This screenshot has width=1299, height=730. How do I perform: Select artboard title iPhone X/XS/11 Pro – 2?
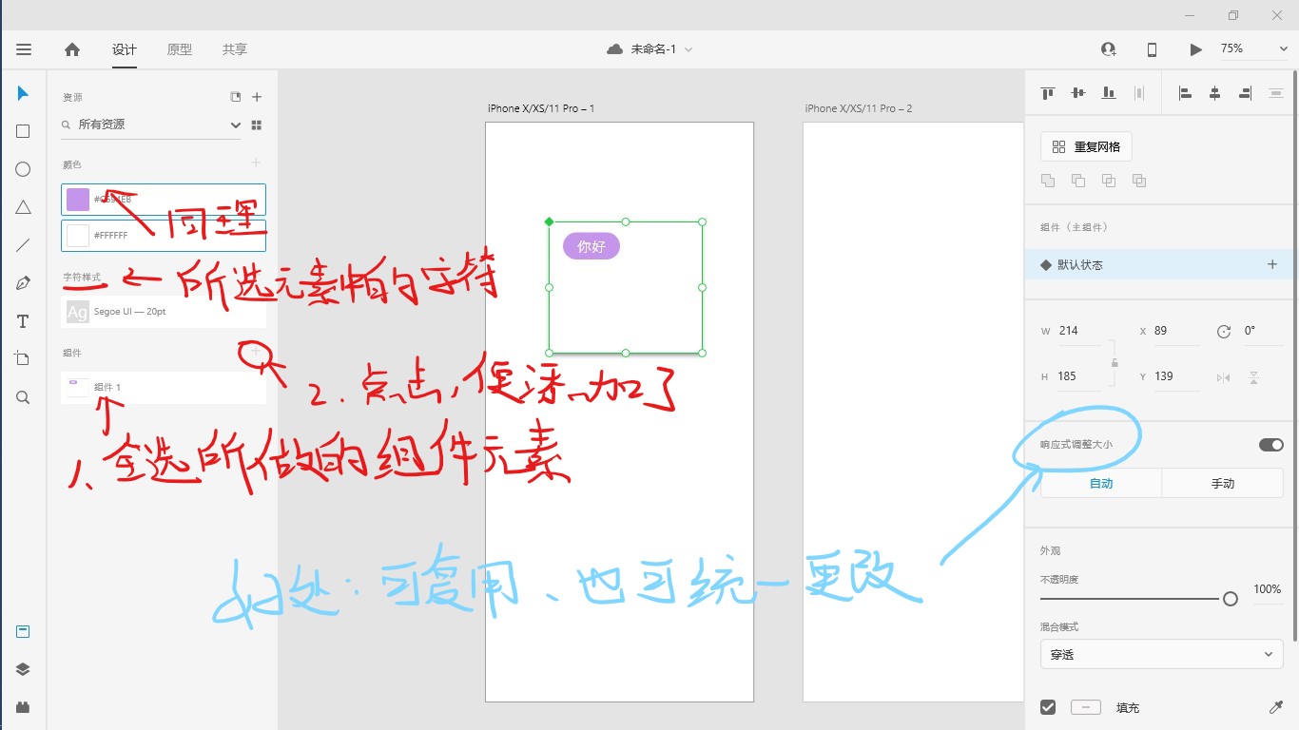point(859,108)
